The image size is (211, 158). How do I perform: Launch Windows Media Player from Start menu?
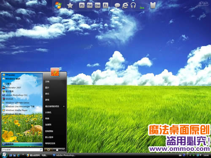point(15,110)
